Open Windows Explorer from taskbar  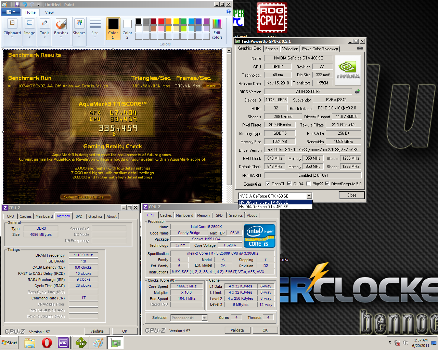(x=30, y=343)
